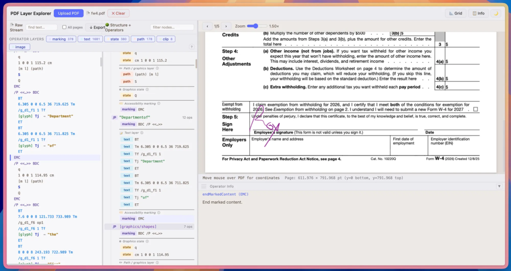
Task: Select the Structure + Operators panel label
Action: 118,27
